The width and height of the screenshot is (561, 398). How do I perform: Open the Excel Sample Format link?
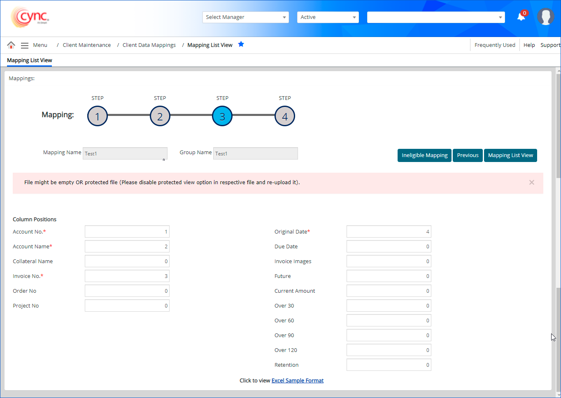[x=297, y=381]
